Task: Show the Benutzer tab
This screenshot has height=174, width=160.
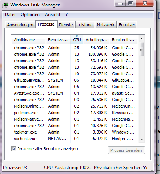Action: tap(127, 25)
